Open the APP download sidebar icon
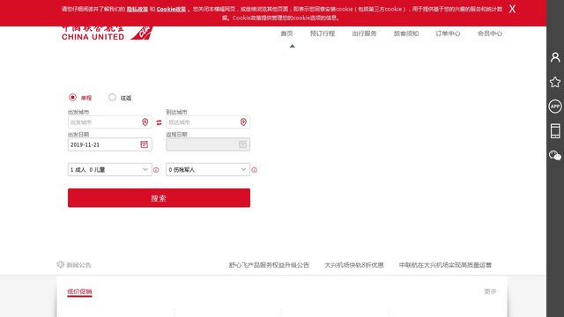This screenshot has height=317, width=564. [x=555, y=107]
